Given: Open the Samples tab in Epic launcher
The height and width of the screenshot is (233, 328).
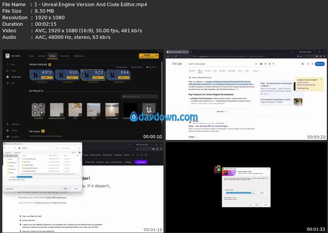Looking at the screenshot, I should point(41,56).
